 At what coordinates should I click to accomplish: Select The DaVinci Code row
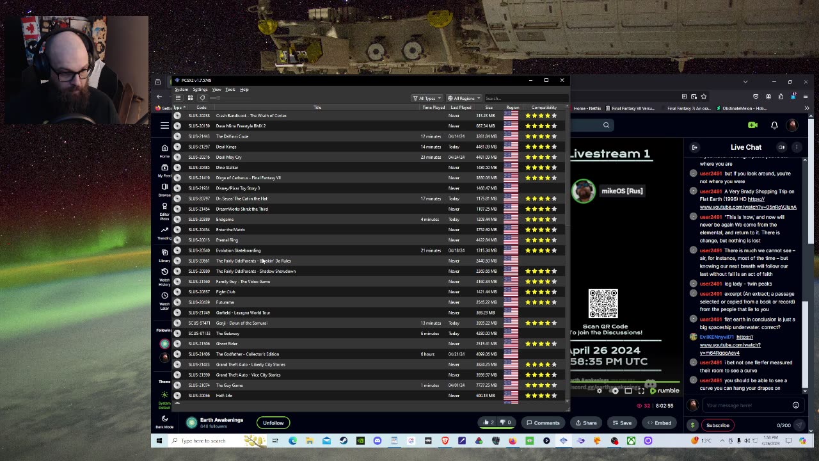click(x=368, y=136)
